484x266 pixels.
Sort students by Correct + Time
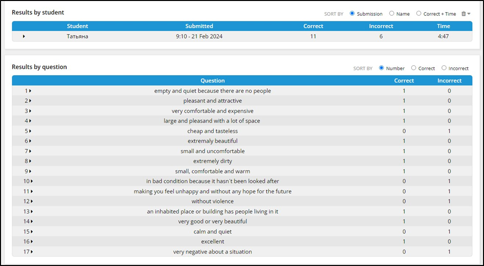[x=419, y=14]
